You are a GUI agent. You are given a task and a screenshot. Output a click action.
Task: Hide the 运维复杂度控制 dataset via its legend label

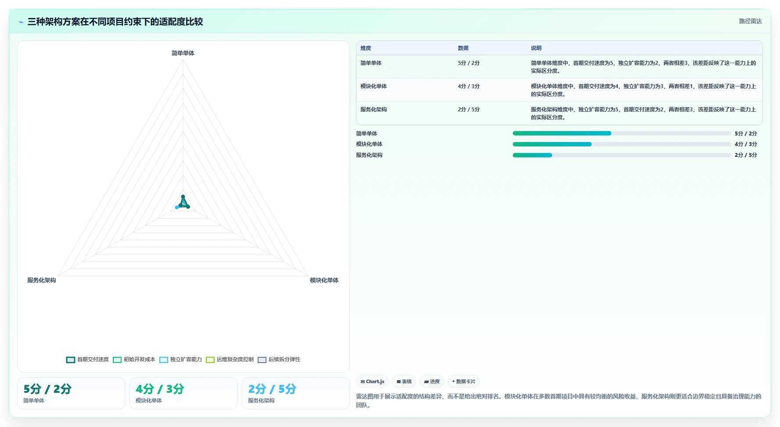(x=235, y=359)
